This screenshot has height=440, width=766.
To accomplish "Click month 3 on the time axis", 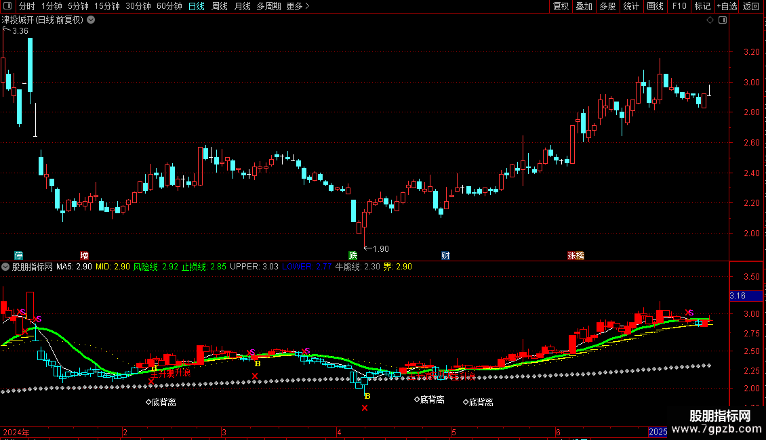I will click(224, 432).
